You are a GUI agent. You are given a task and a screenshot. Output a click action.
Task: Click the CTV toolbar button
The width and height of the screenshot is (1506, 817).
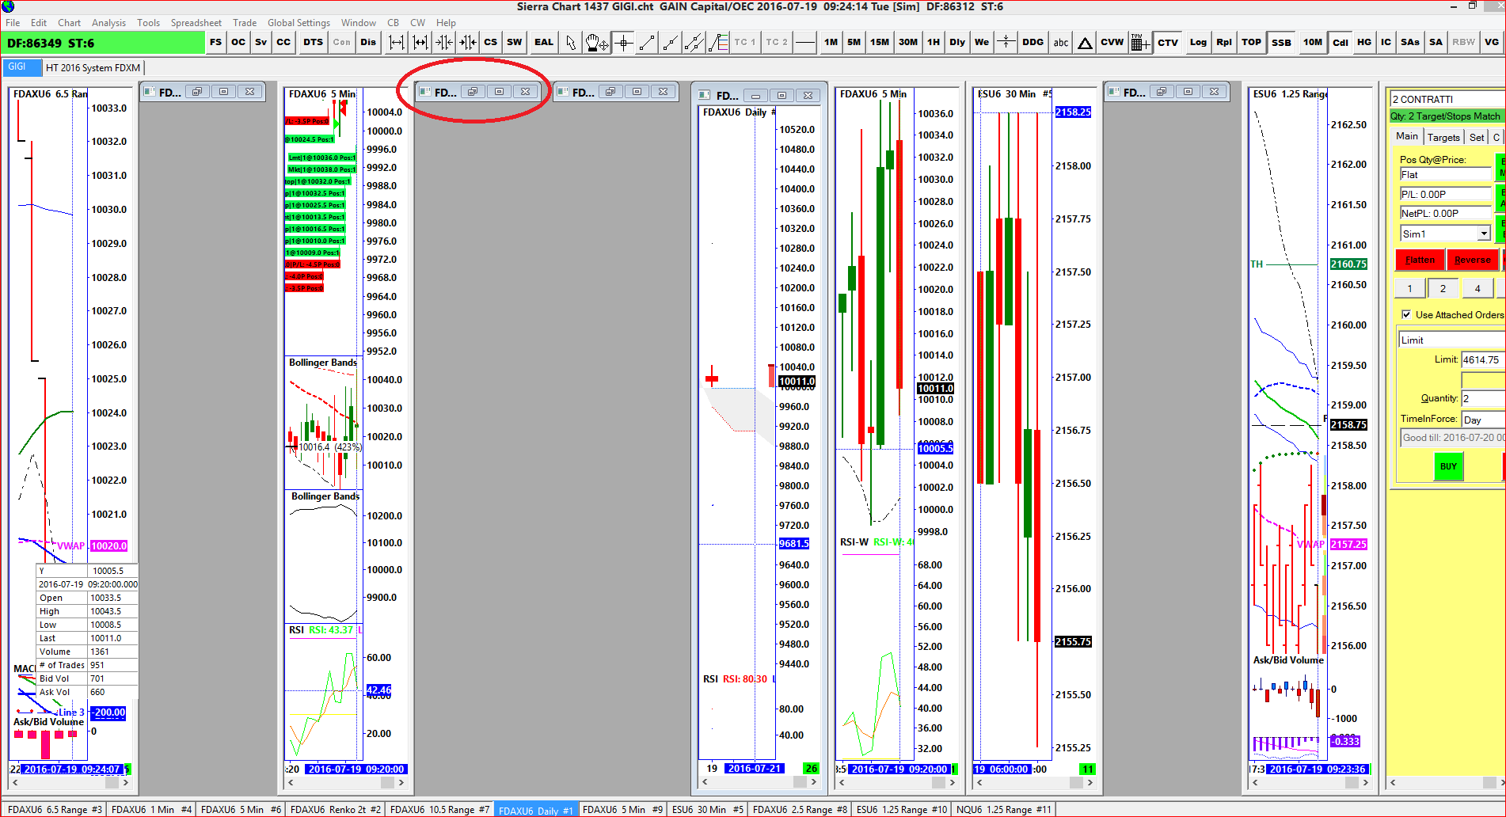pos(1168,43)
